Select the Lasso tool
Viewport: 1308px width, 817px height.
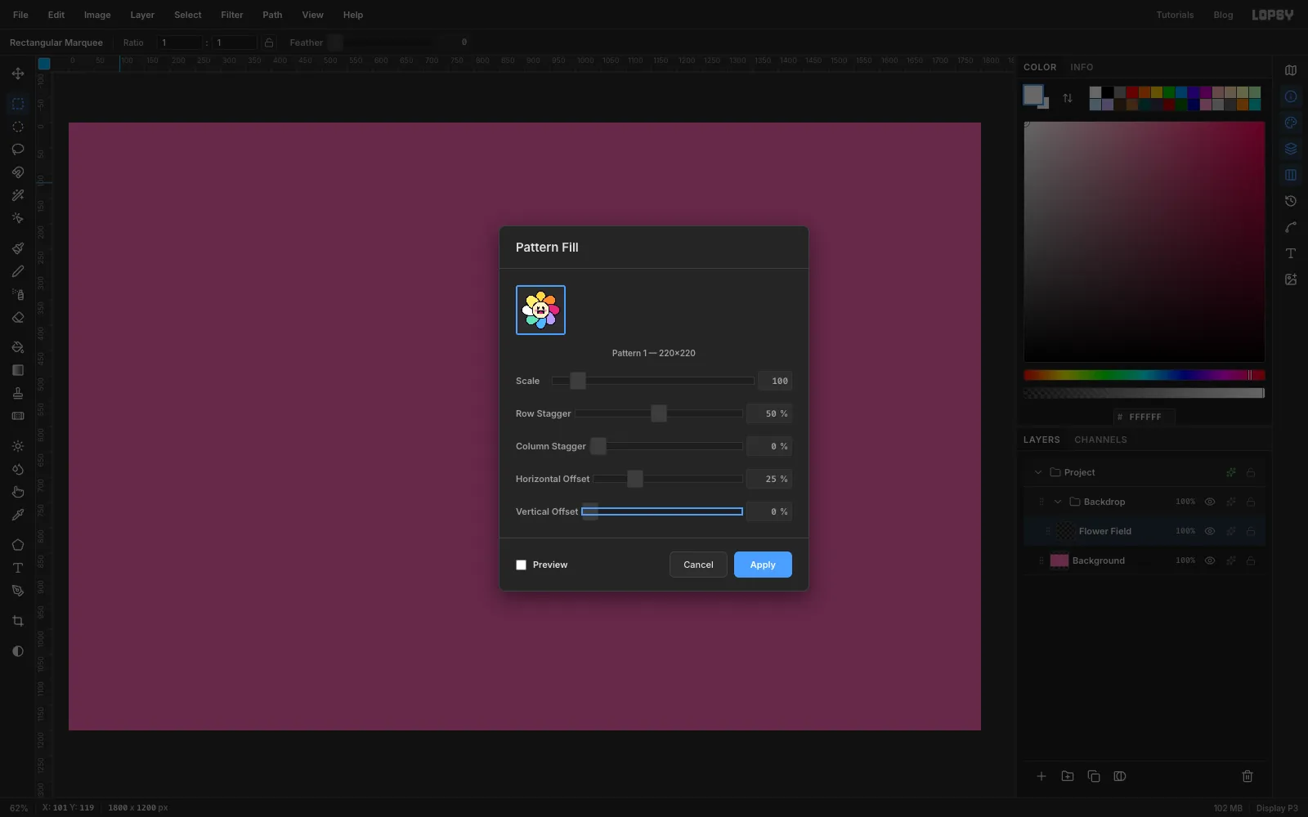(18, 150)
